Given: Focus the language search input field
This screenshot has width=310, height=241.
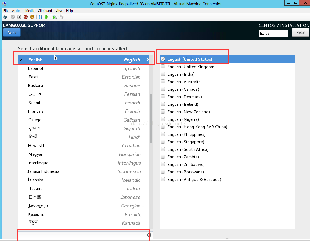Looking at the screenshot, I should (x=85, y=235).
